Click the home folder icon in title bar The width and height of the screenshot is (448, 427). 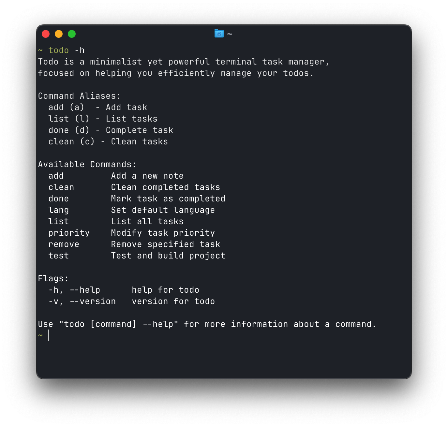[x=219, y=34]
